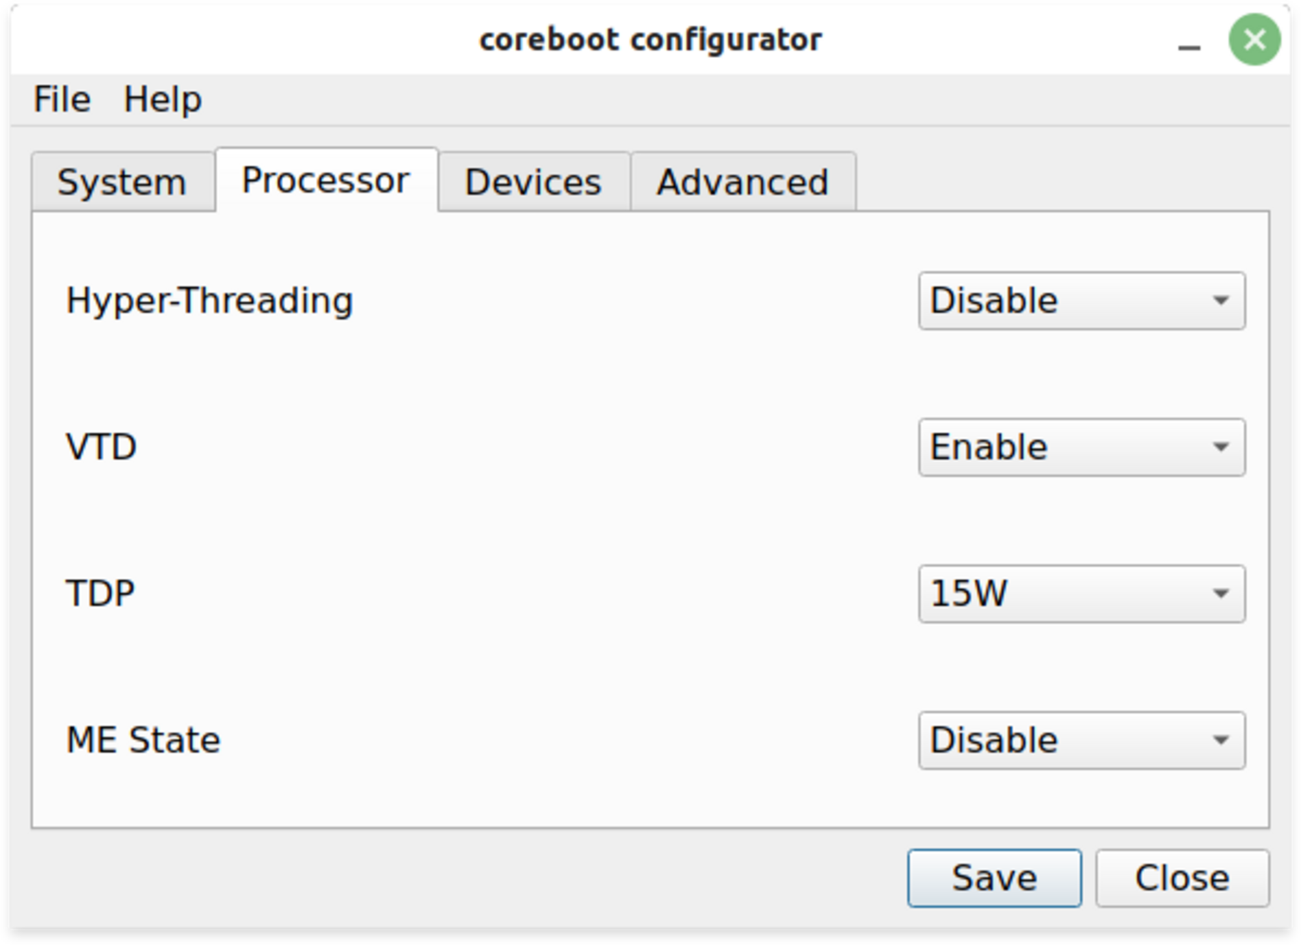Click the VTD setting label

coord(101,447)
